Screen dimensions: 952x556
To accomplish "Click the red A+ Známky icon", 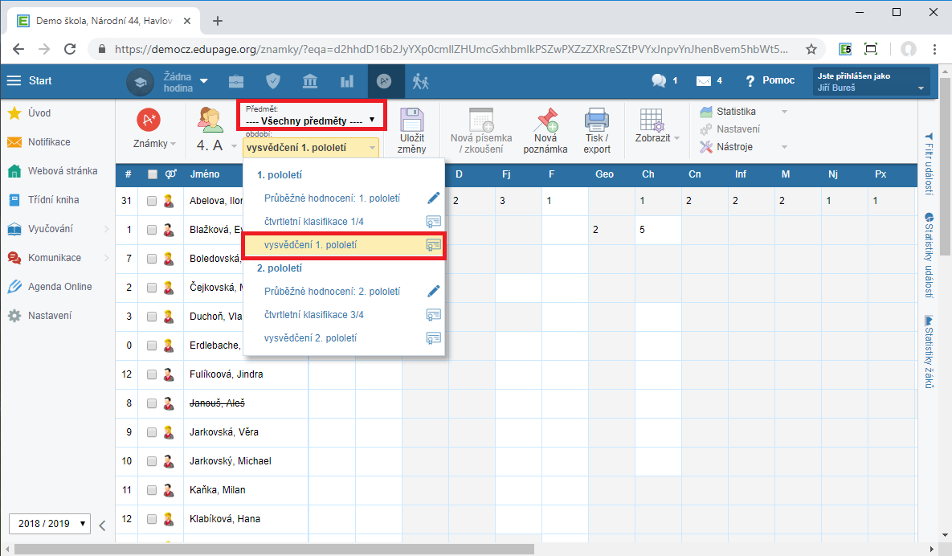I will [149, 120].
